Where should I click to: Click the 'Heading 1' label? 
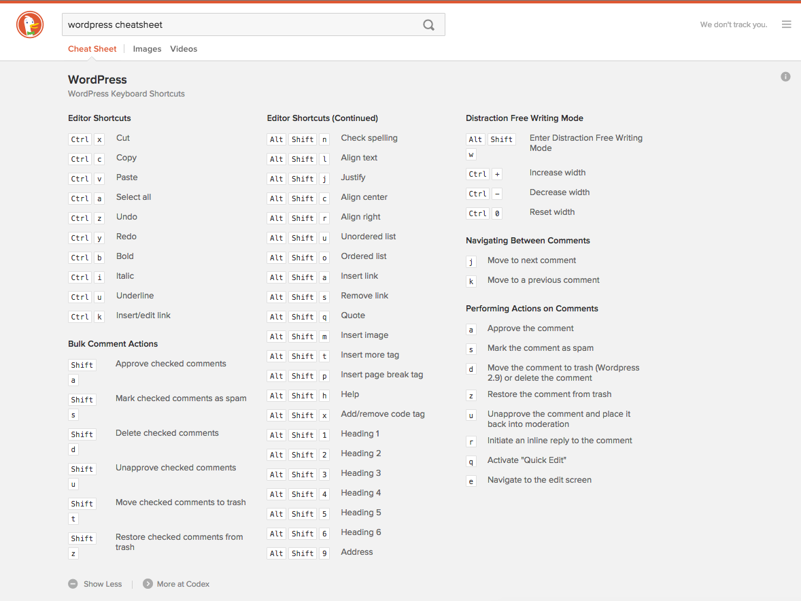click(360, 434)
